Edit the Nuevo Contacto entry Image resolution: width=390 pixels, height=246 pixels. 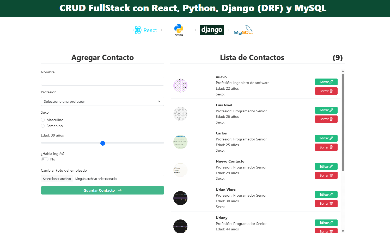pos(326,166)
